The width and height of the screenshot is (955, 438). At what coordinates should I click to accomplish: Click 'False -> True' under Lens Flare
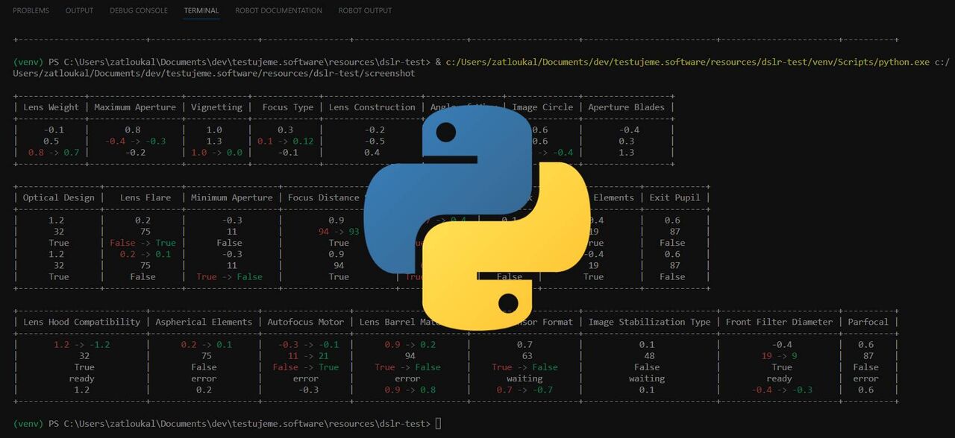[142, 242]
